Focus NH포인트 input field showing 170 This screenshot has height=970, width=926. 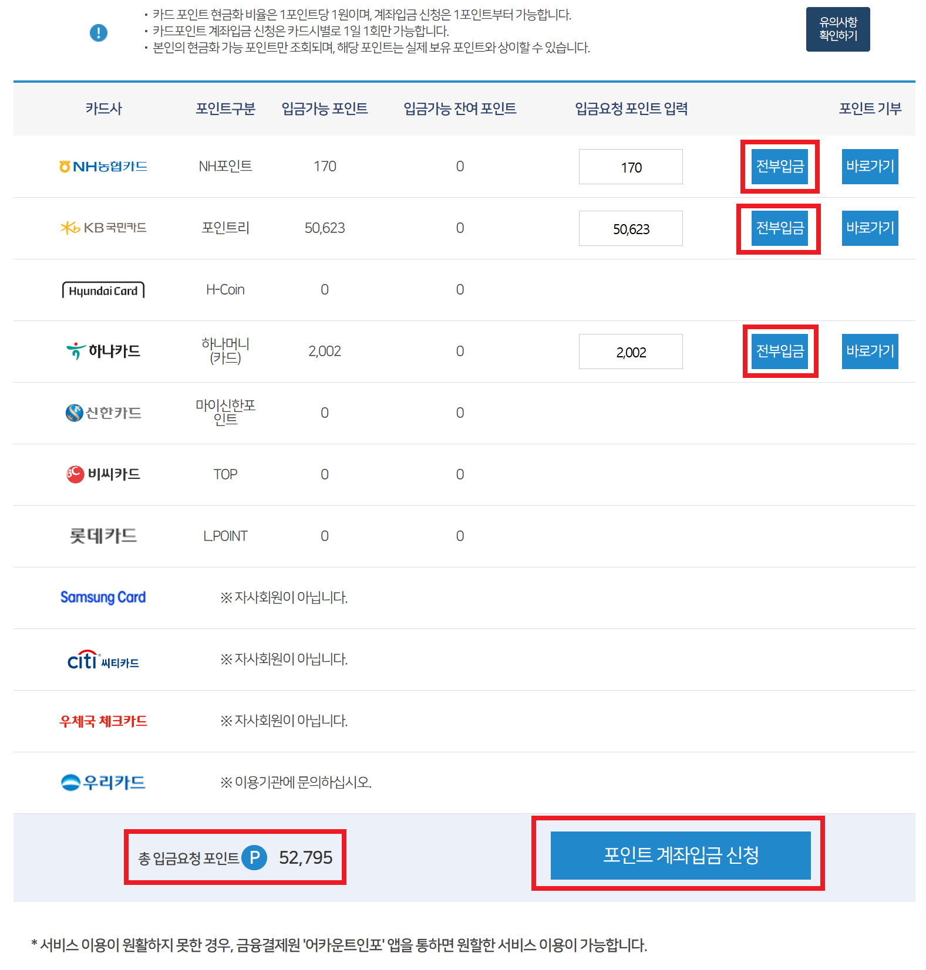tap(631, 167)
